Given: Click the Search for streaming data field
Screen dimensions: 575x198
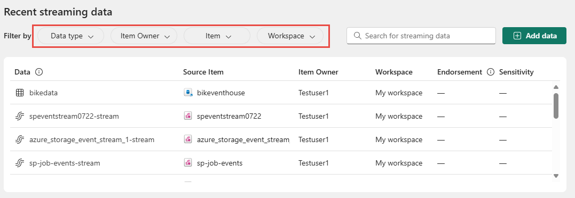Looking at the screenshot, I should point(421,36).
